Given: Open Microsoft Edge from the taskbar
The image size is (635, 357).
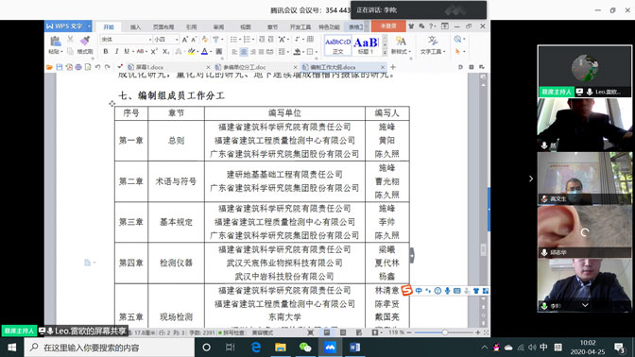Looking at the screenshot, I should click(255, 348).
